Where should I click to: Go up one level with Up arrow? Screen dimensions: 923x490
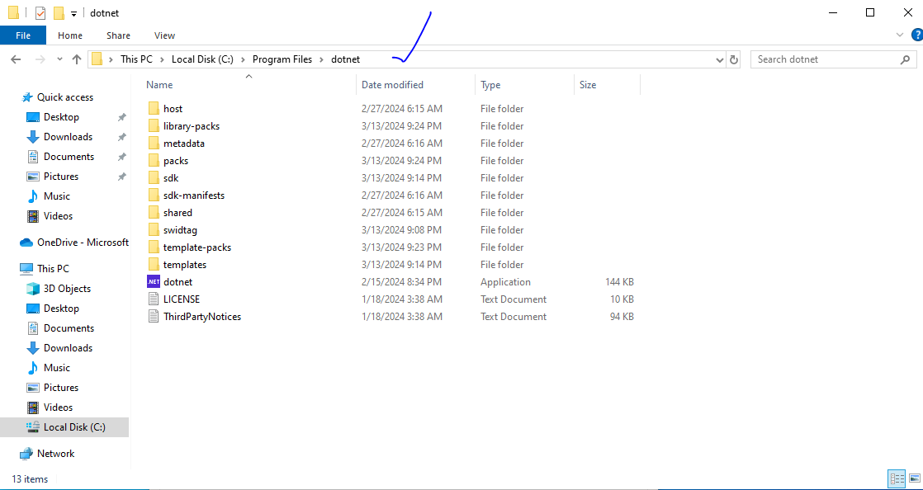click(x=77, y=59)
